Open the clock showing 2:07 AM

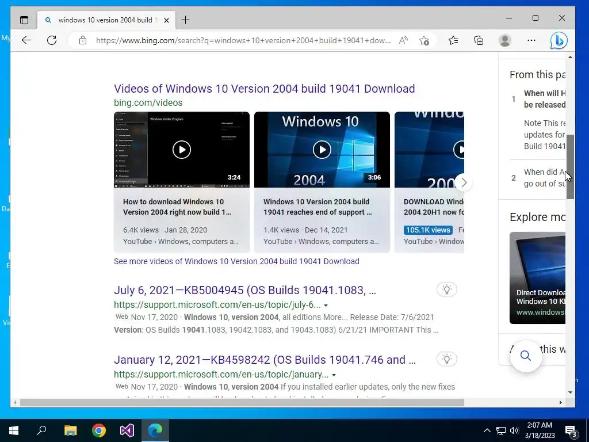[540, 430]
